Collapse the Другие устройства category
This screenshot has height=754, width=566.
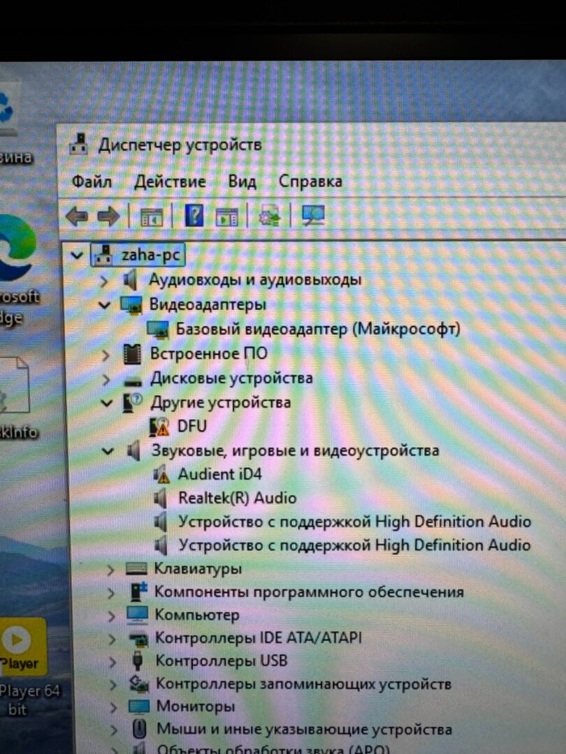(106, 403)
